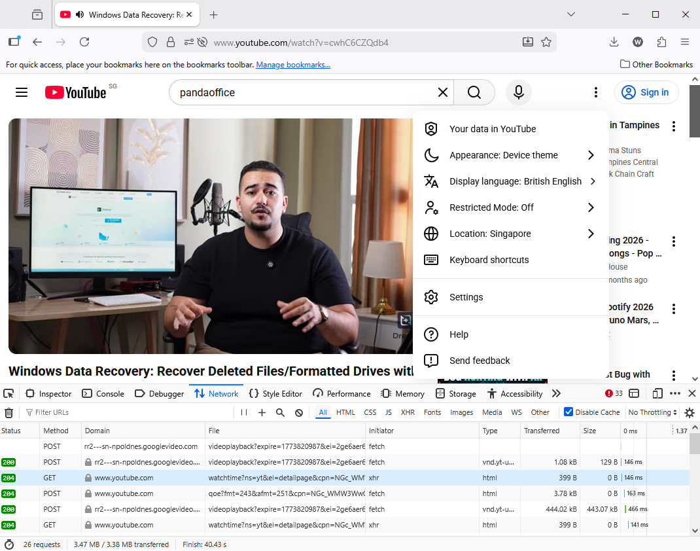The height and width of the screenshot is (551, 700).
Task: Open network request search
Action: coord(280,412)
